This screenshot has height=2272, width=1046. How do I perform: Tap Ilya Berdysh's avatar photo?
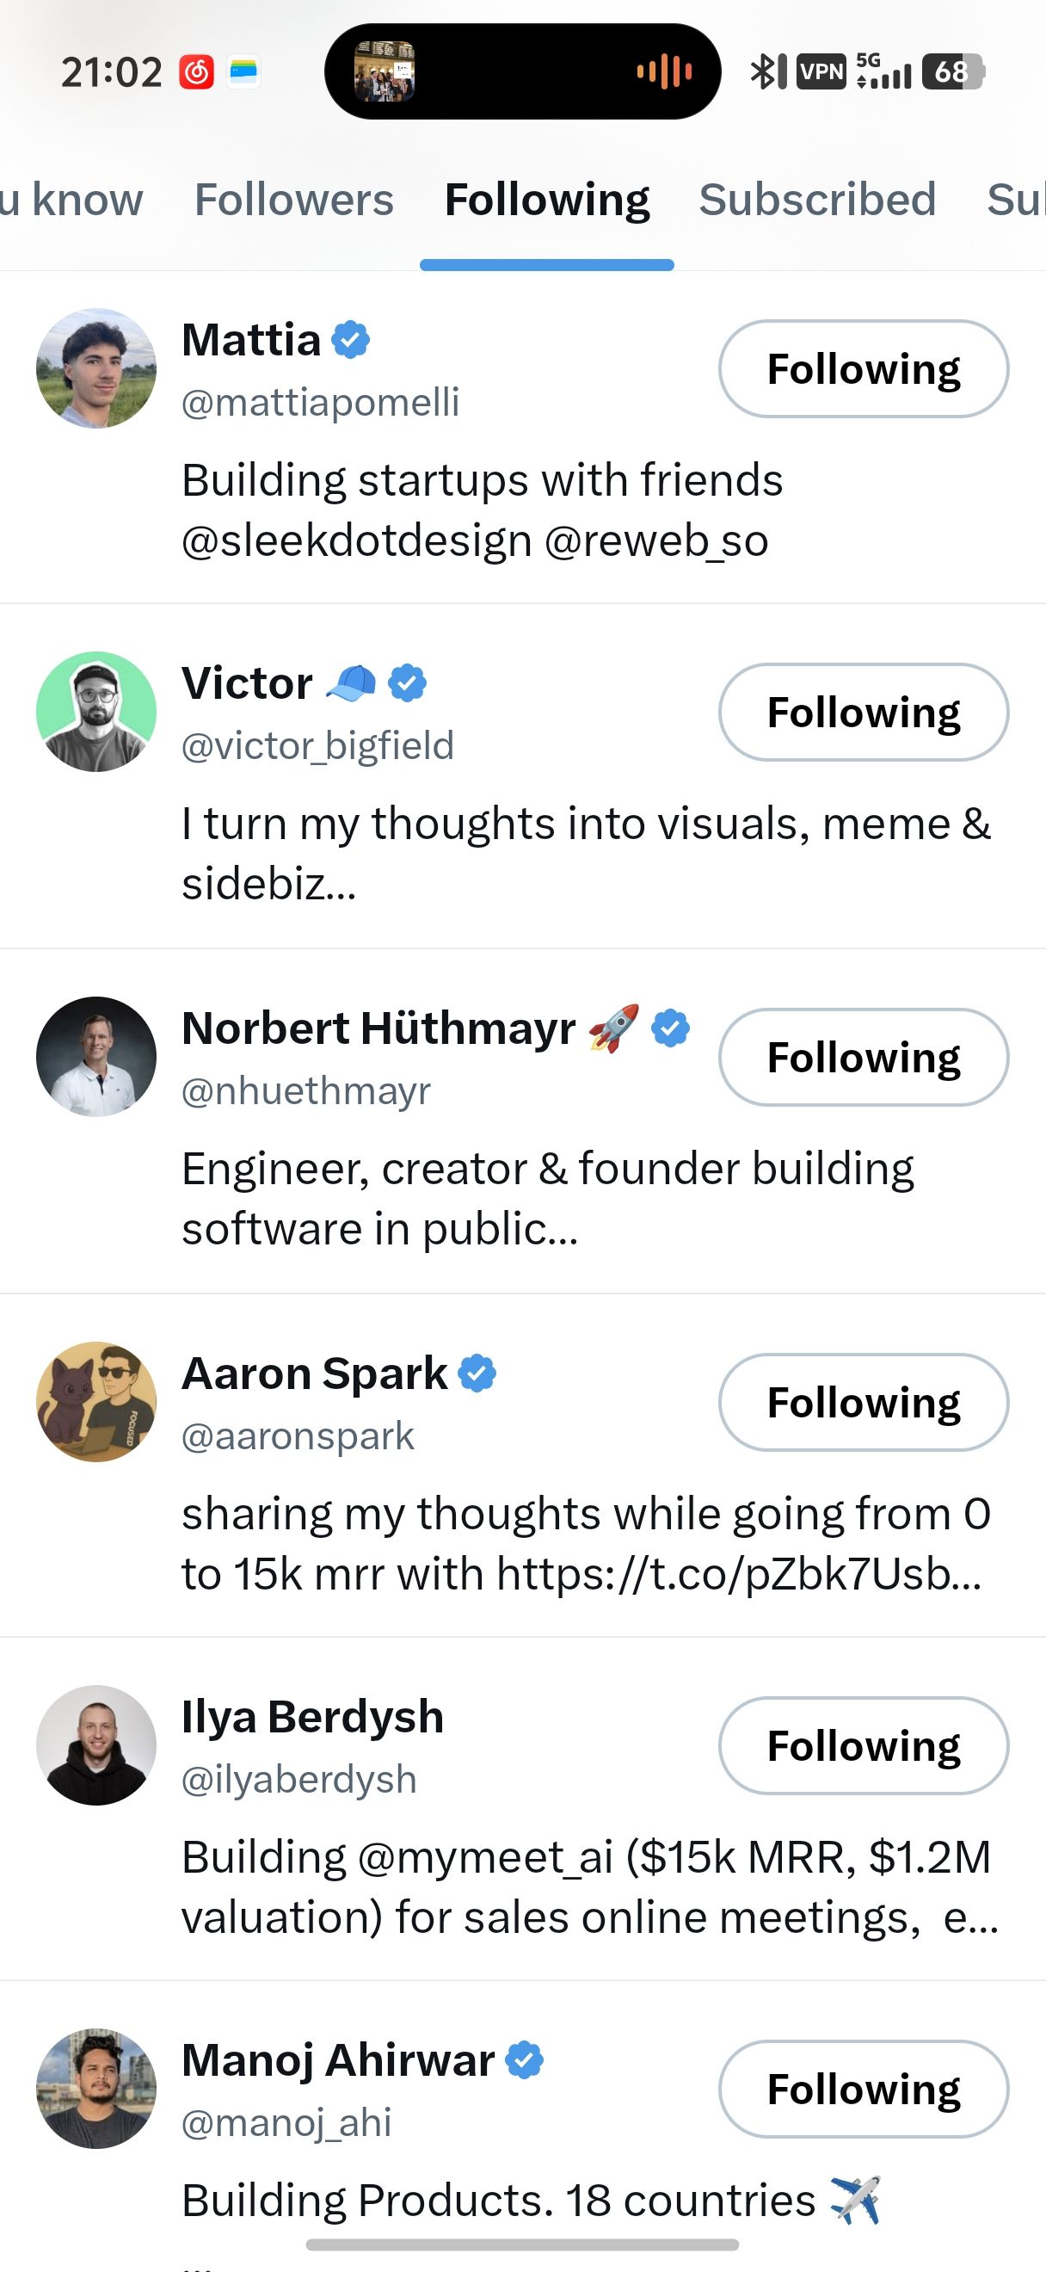[x=96, y=1744]
